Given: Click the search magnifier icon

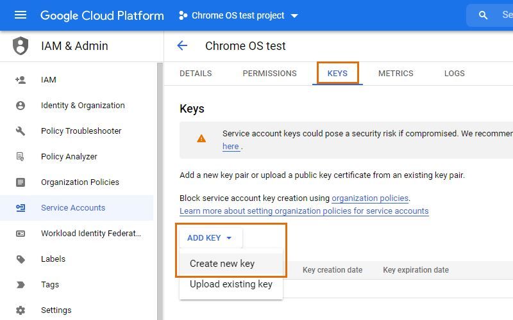Looking at the screenshot, I should (x=484, y=15).
